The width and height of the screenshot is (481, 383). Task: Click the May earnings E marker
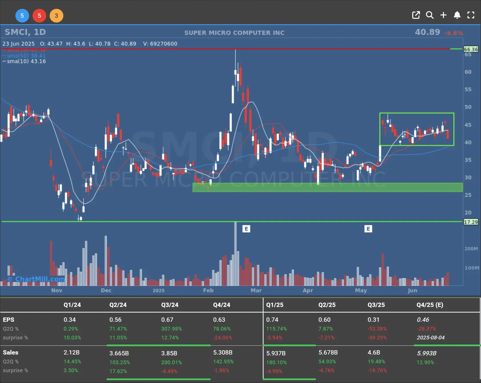368,229
